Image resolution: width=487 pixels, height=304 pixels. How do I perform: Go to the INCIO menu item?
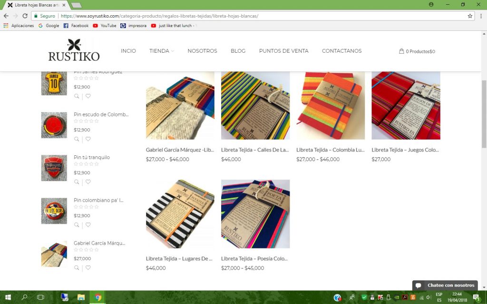point(128,51)
